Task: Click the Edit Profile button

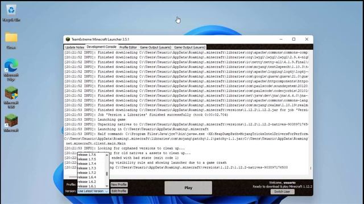Action: pos(119,191)
